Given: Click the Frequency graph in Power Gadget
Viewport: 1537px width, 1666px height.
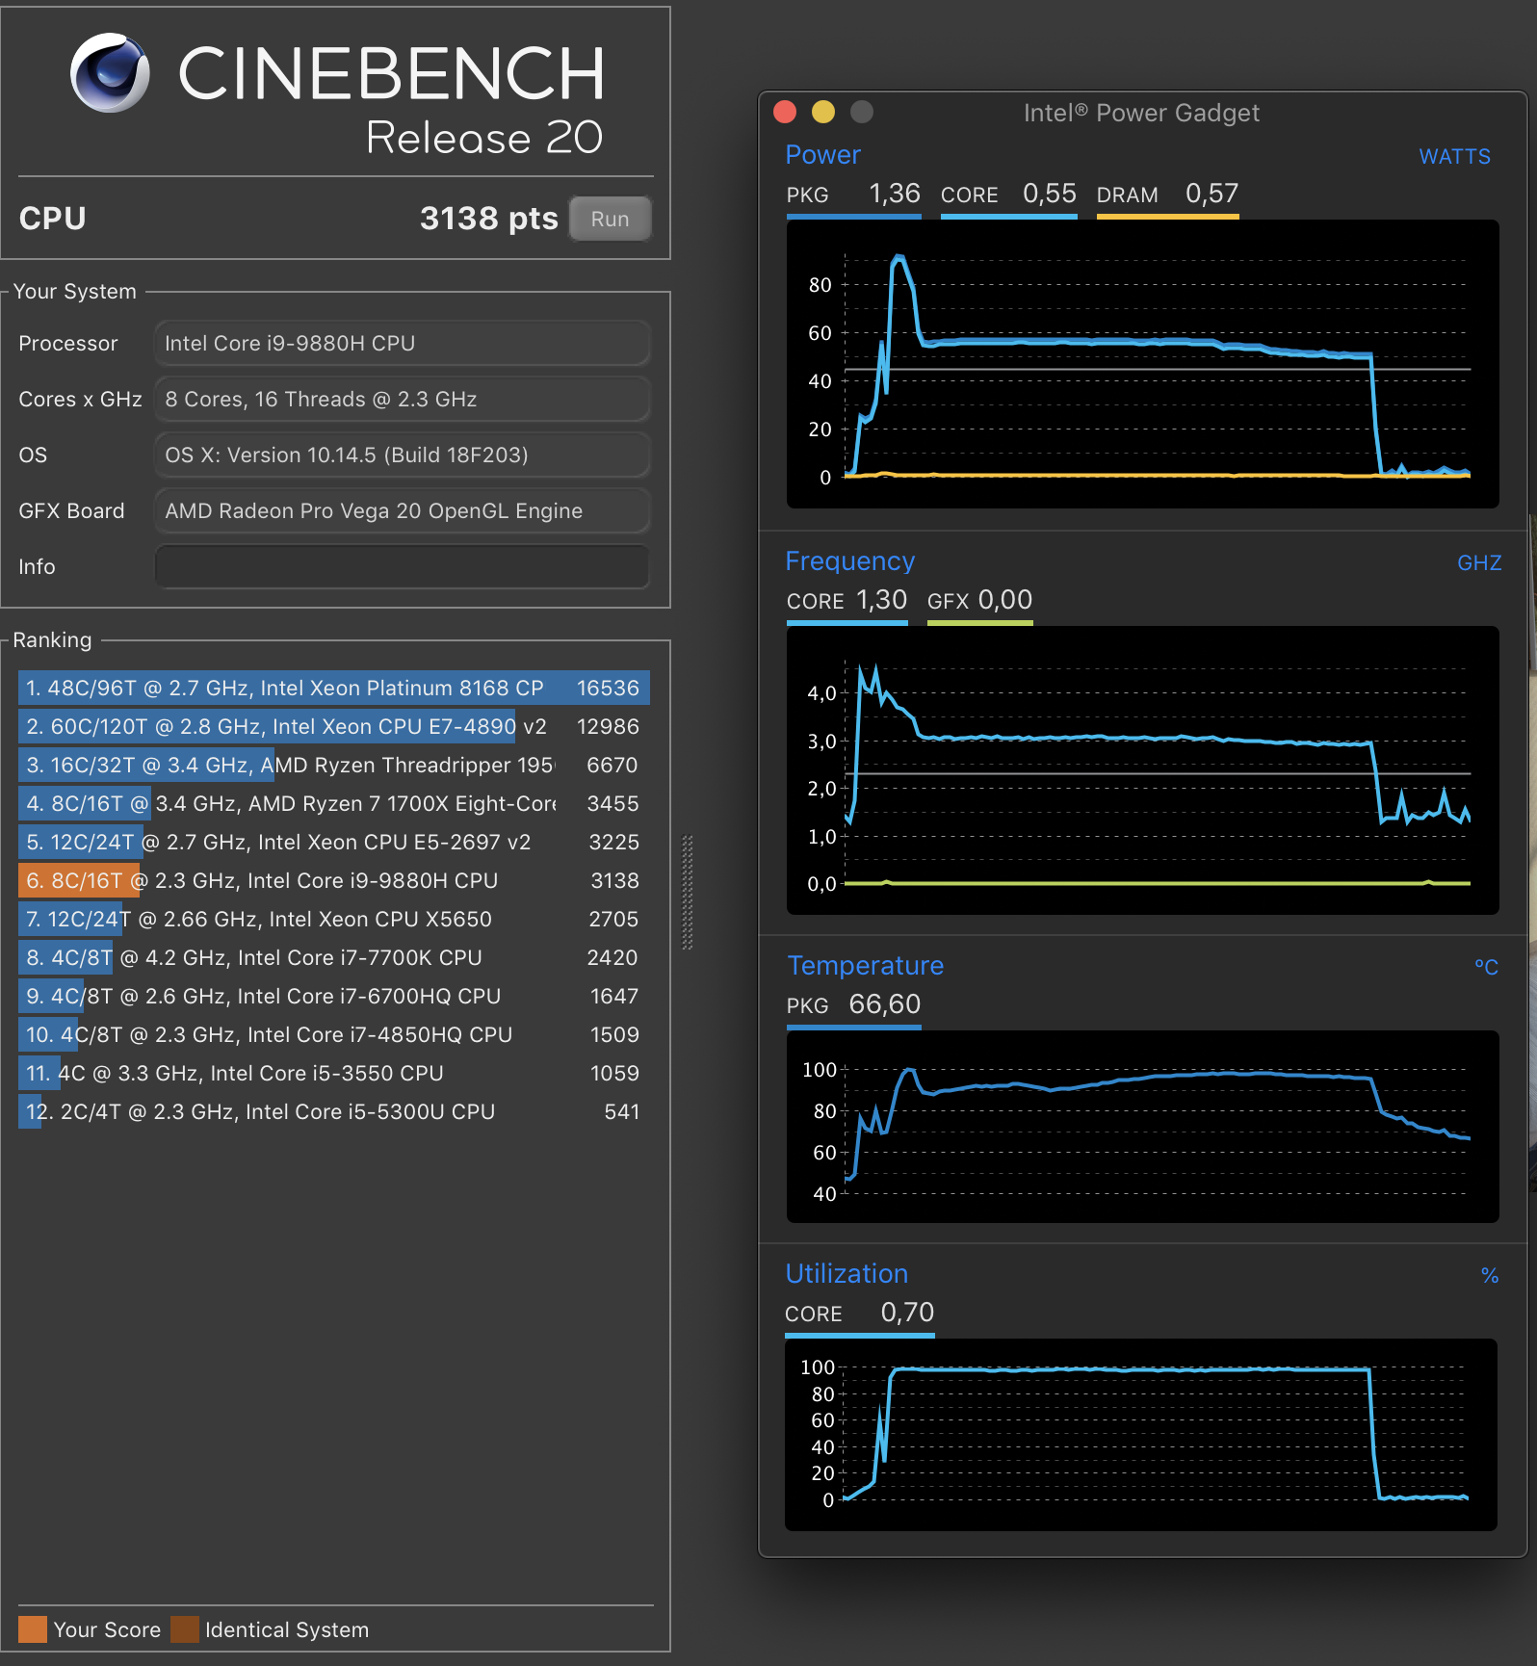Looking at the screenshot, I should [x=1143, y=770].
